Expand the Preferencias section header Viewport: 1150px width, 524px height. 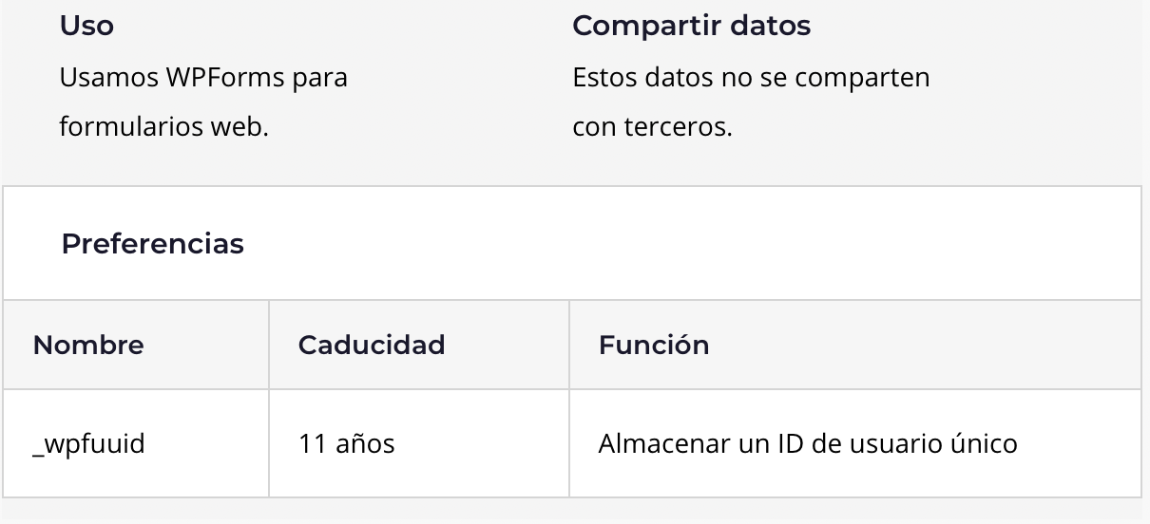(x=153, y=244)
